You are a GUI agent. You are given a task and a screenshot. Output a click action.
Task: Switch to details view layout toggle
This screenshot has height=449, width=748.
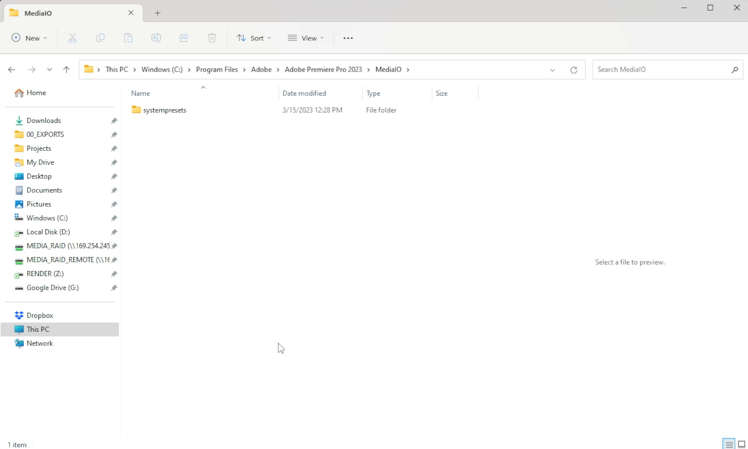tap(728, 444)
